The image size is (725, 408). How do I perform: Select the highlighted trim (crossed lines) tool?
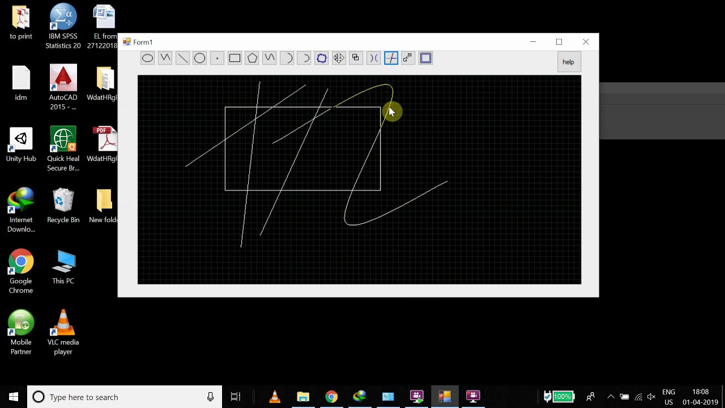(391, 58)
